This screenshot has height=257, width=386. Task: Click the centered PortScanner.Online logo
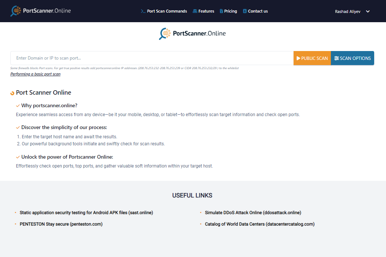coord(192,34)
